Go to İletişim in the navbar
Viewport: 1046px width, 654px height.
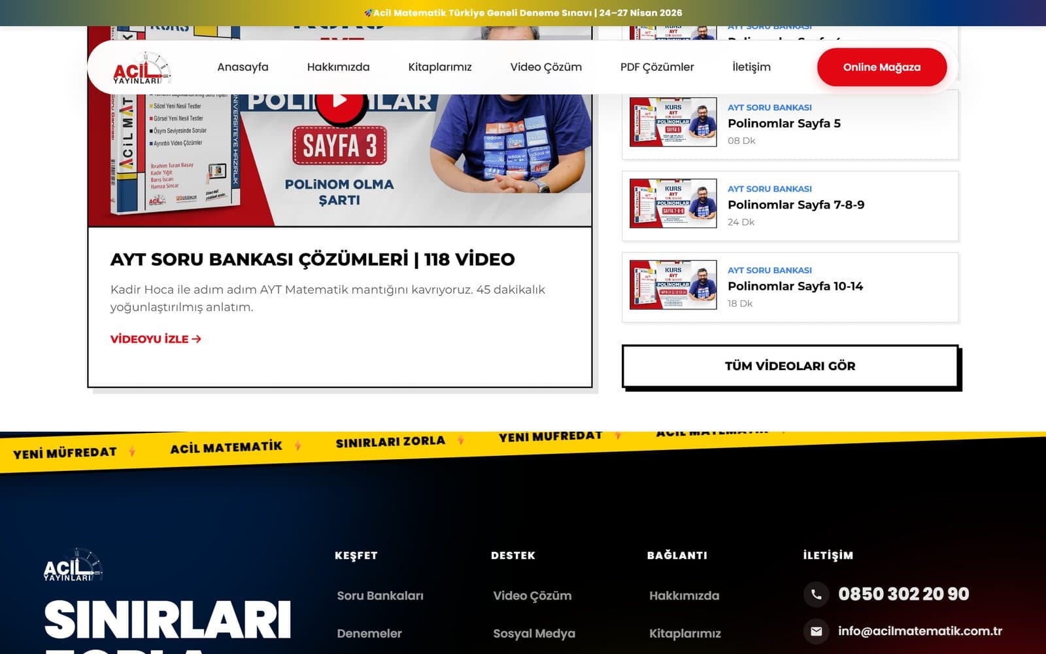(x=751, y=67)
